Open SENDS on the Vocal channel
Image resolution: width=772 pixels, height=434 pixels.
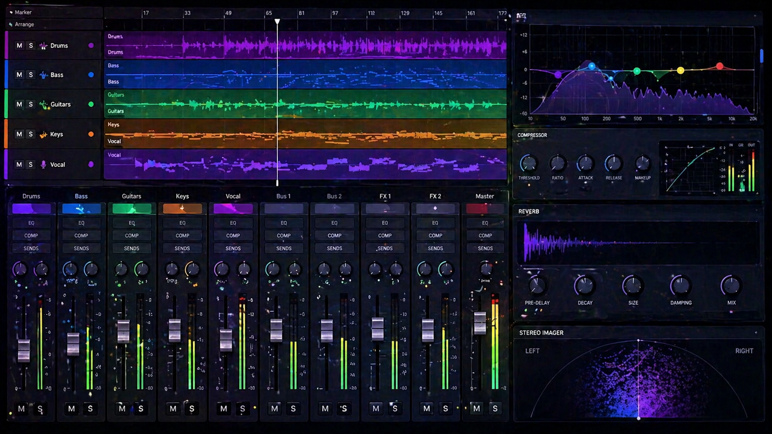click(x=233, y=248)
